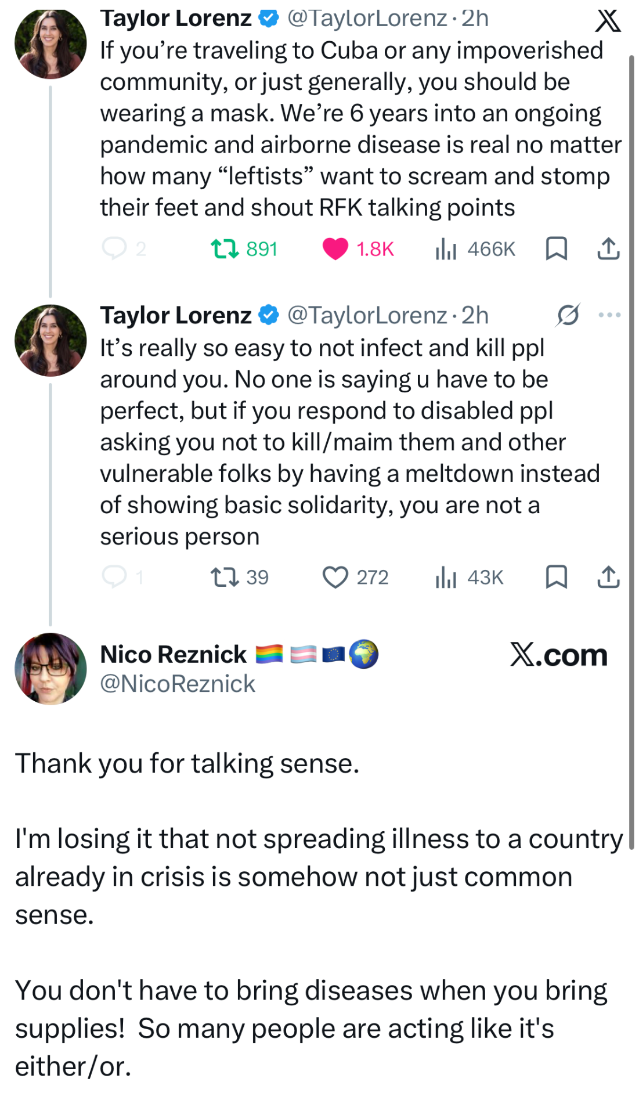This screenshot has height=1093, width=639.
Task: Share the second Taylor Lorenz tweet
Action: (608, 577)
